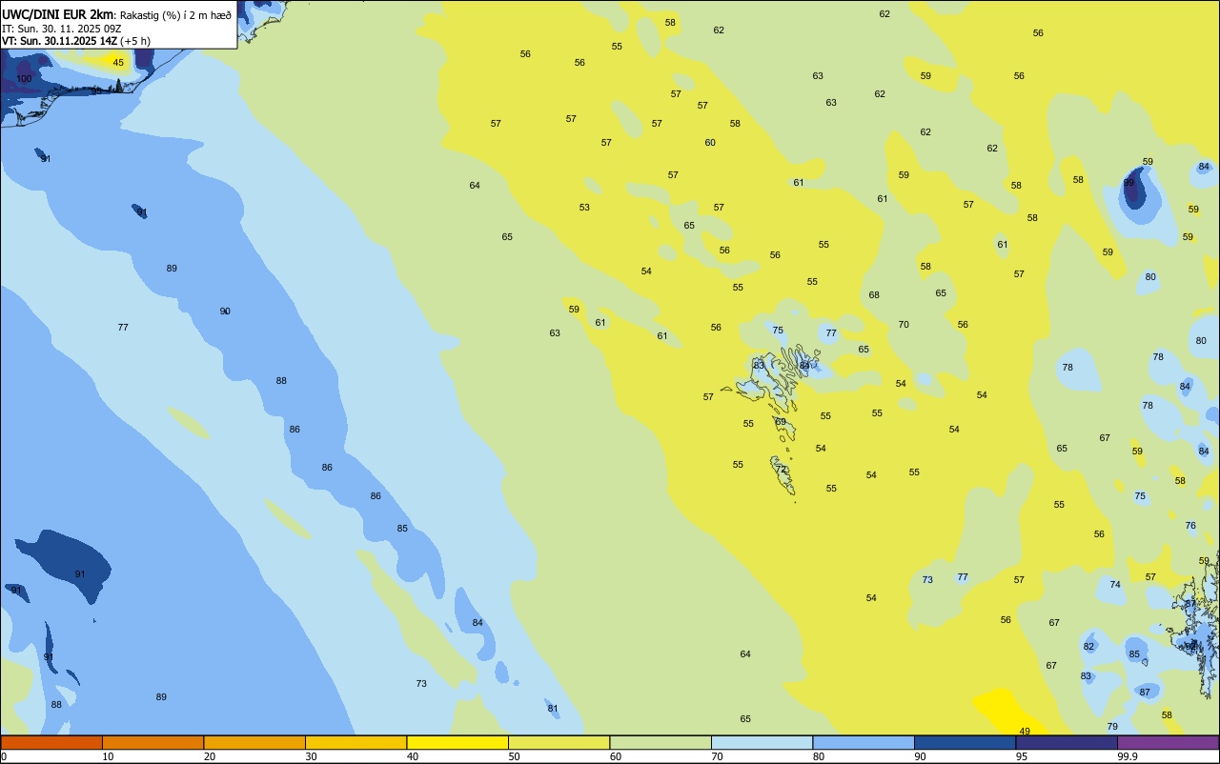
Task: Click the legend scale label '40'
Action: click(413, 756)
